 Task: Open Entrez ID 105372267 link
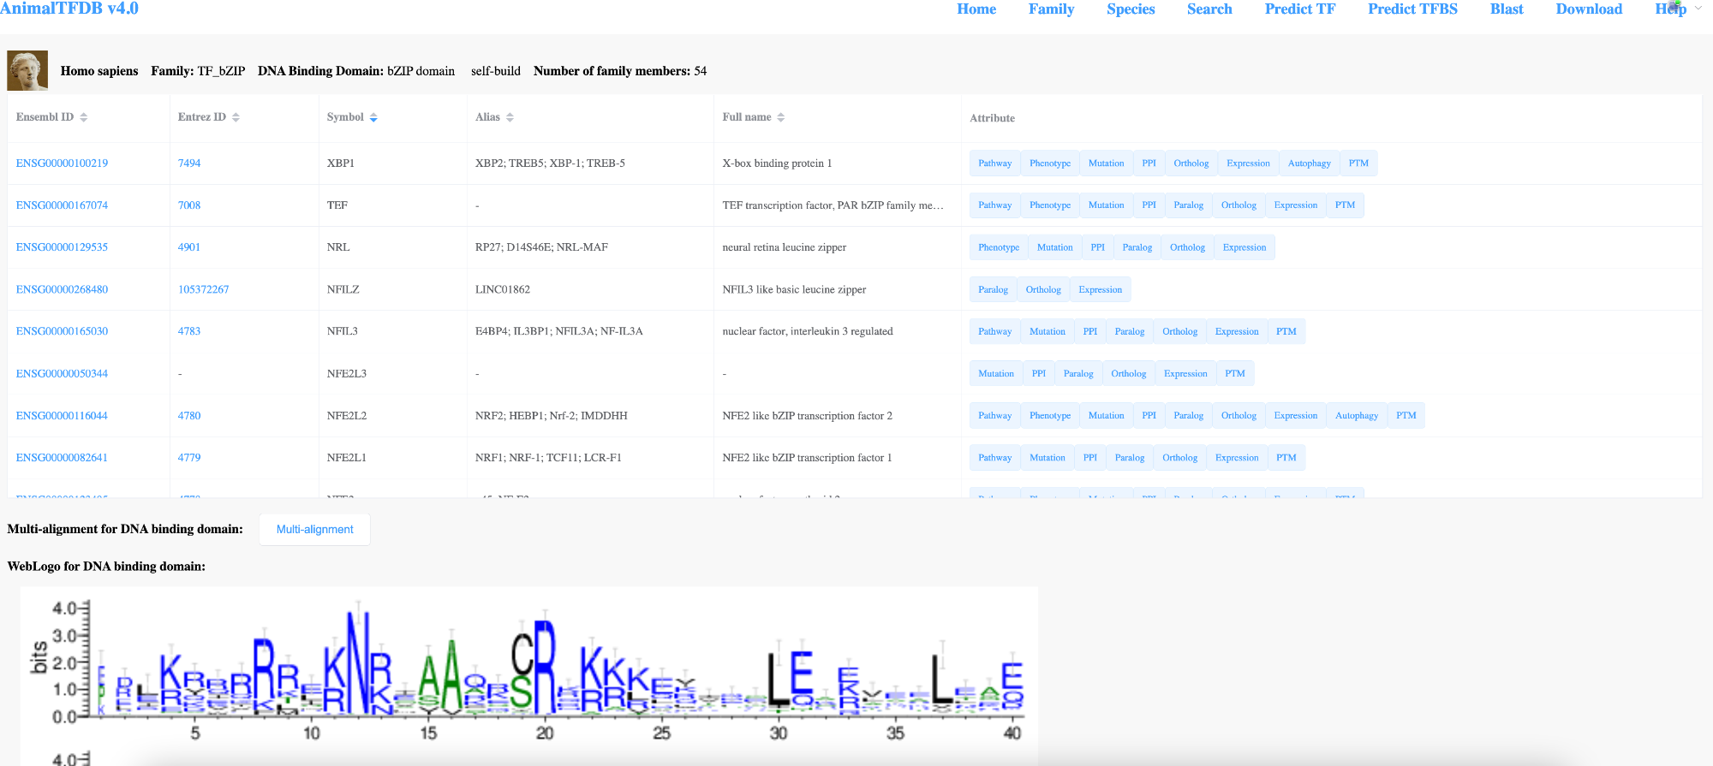[x=203, y=289]
